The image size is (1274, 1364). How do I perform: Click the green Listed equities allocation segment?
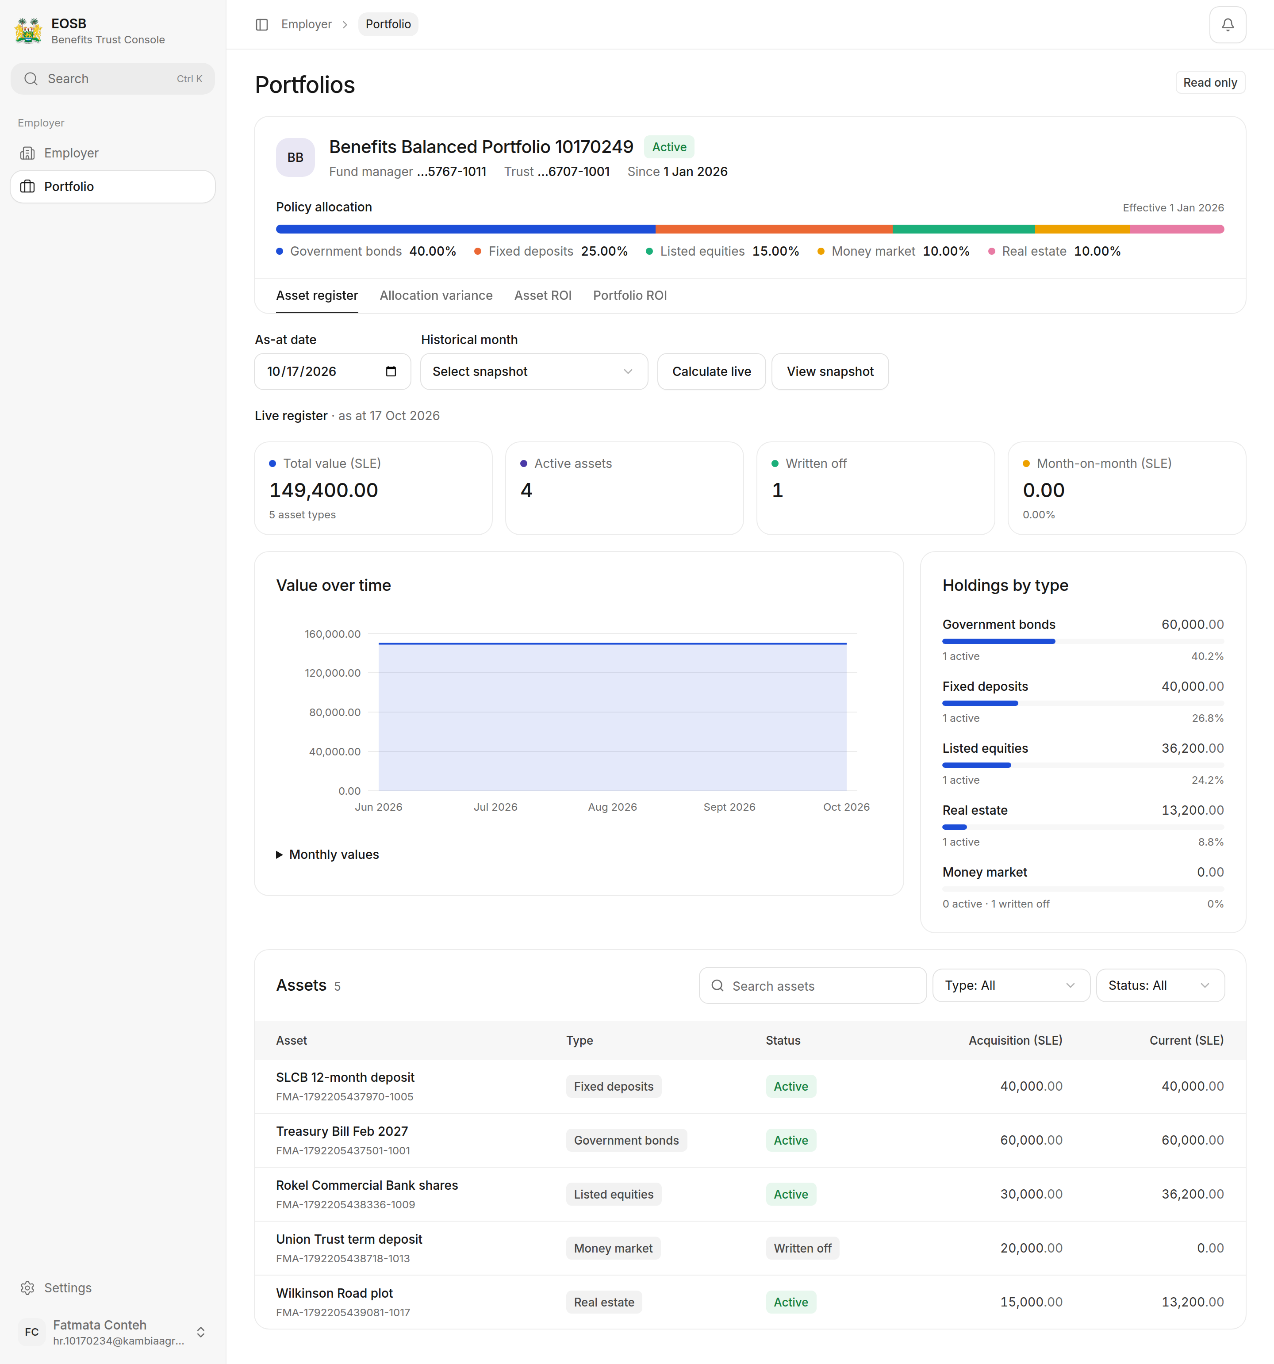coord(963,229)
